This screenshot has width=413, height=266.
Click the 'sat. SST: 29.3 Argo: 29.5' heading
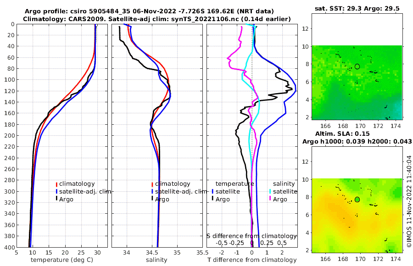(x=357, y=8)
